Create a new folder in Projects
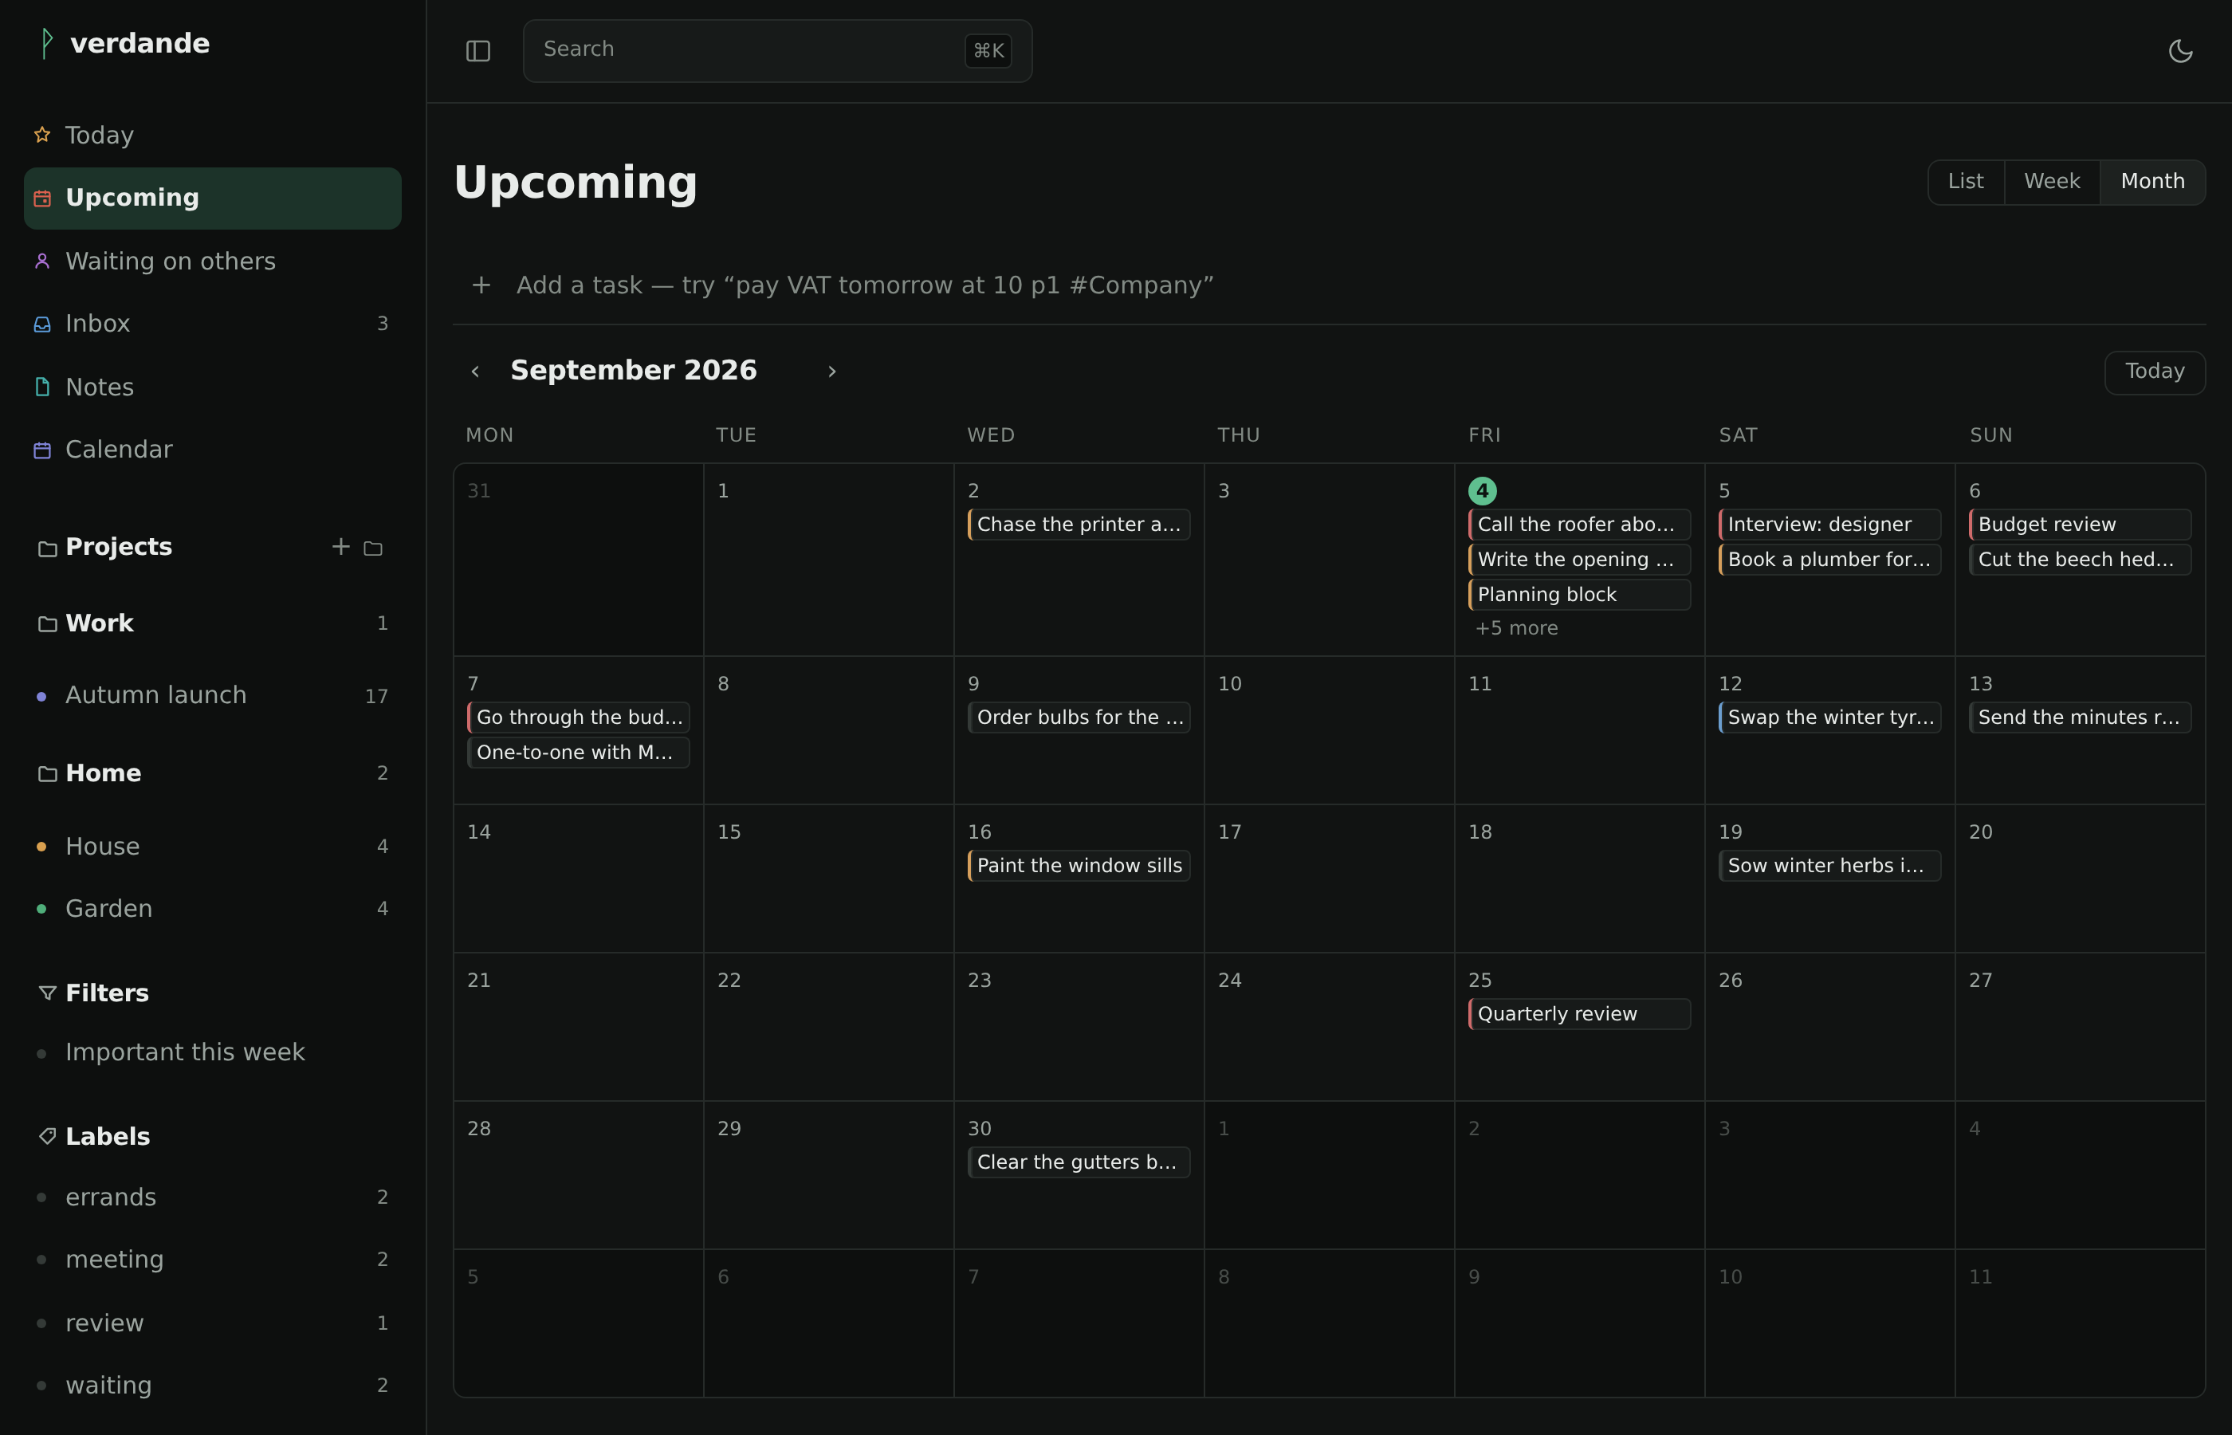 point(372,548)
